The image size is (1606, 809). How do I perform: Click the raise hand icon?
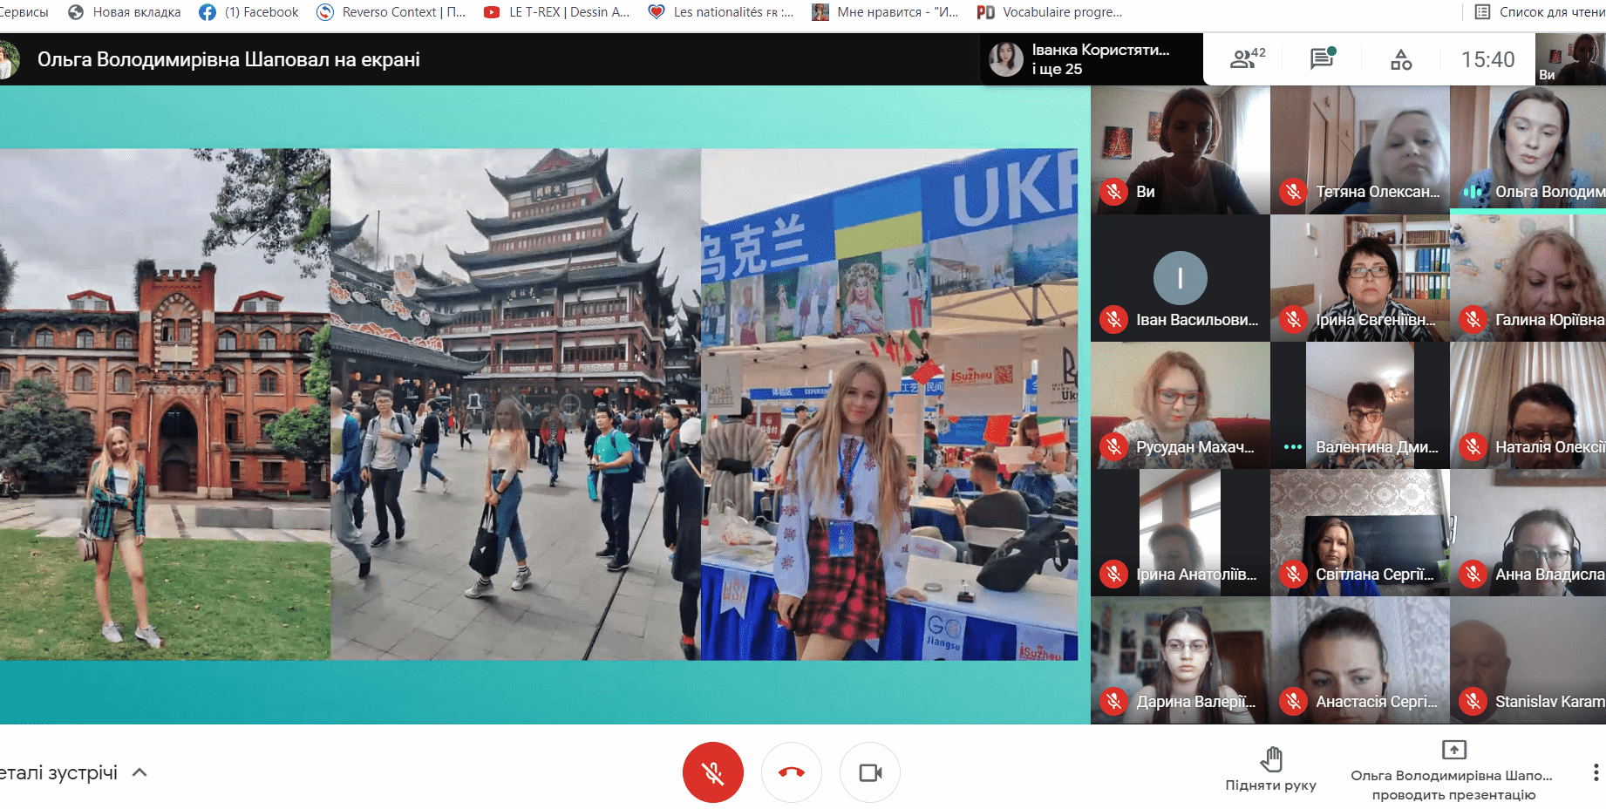(x=1271, y=759)
